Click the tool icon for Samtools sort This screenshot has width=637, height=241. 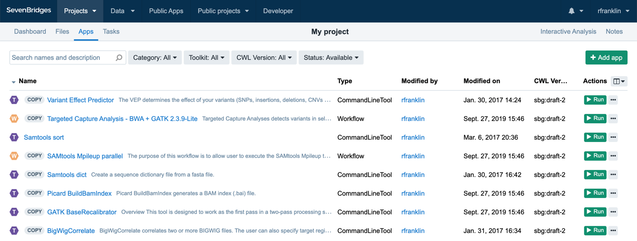click(14, 137)
